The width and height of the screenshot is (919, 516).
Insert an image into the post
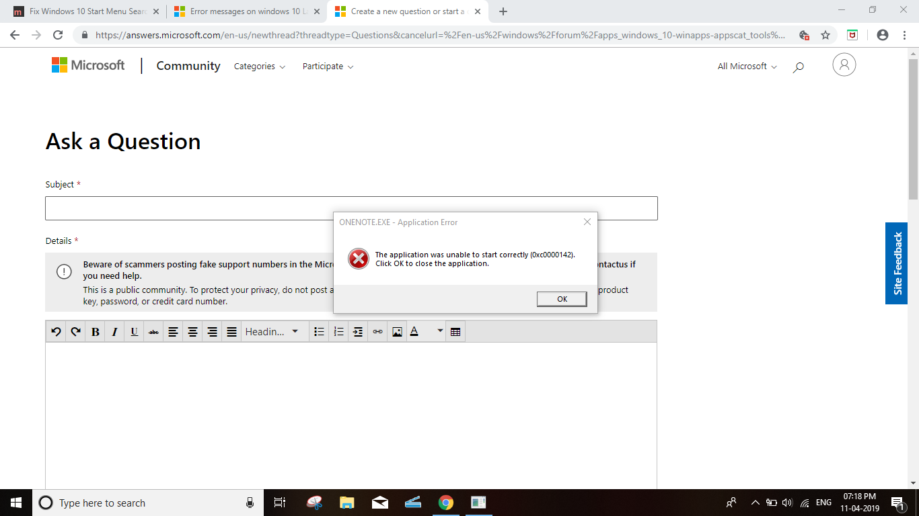pos(397,331)
